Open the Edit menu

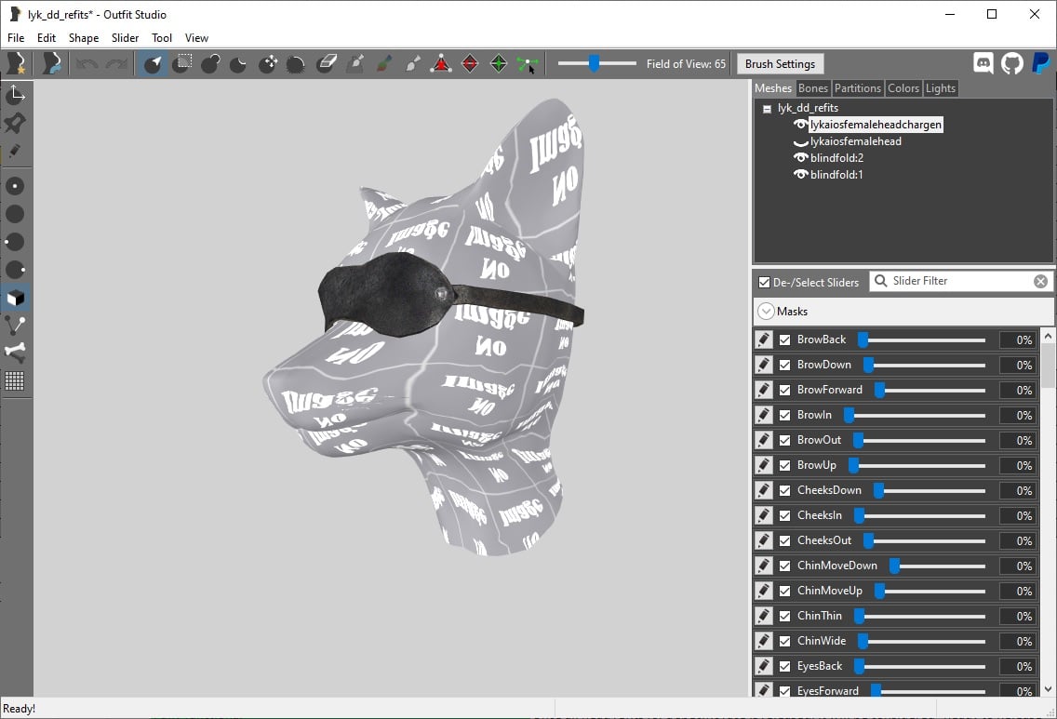point(47,38)
